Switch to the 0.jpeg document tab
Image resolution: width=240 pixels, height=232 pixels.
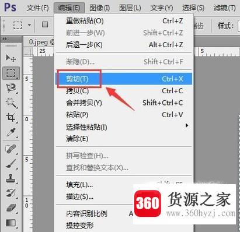[x=39, y=42]
